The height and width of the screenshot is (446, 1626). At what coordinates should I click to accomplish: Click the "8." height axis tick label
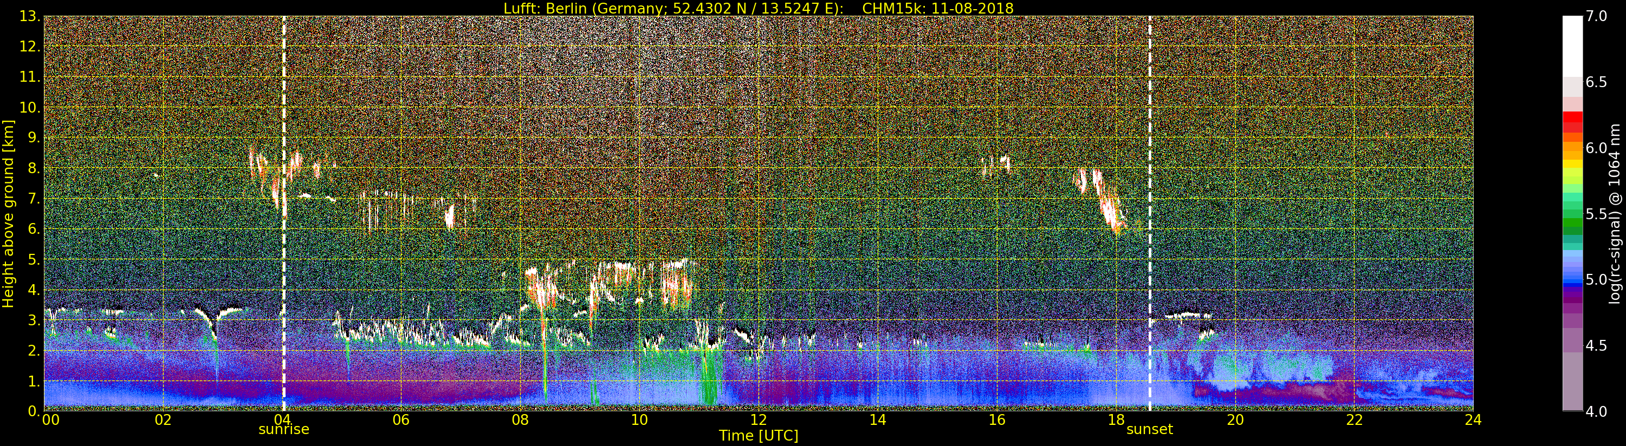(x=34, y=168)
